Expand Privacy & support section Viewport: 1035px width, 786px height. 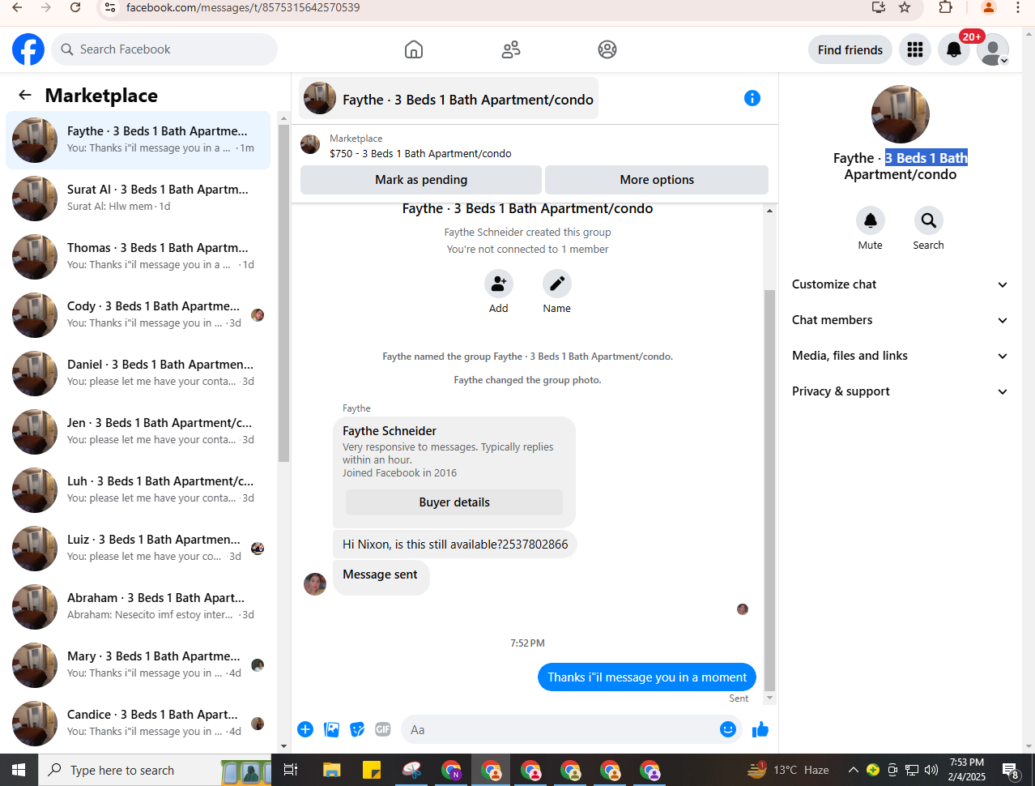click(x=900, y=391)
